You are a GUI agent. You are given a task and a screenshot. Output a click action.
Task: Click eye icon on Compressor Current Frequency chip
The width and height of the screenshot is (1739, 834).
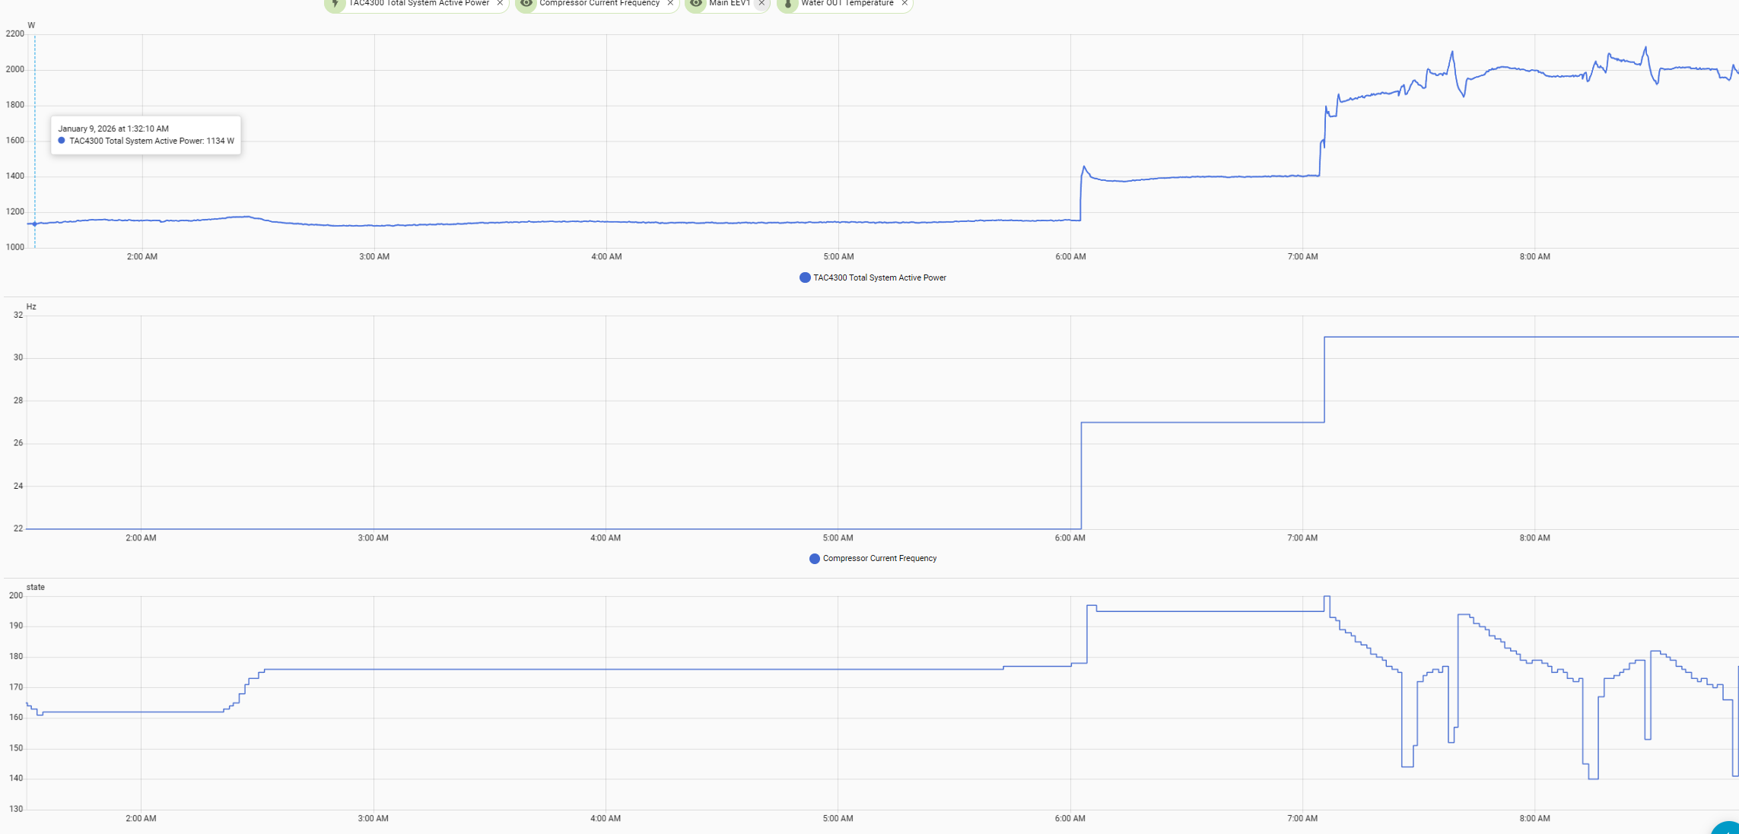(x=526, y=4)
